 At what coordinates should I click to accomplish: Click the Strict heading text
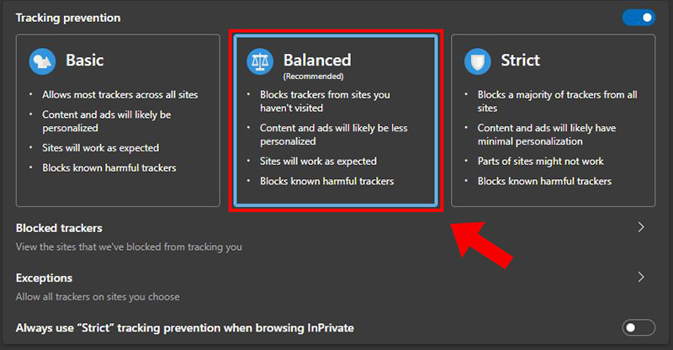(x=520, y=60)
